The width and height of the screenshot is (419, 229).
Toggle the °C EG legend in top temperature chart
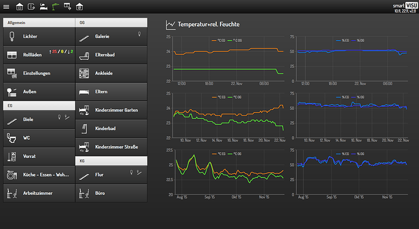[219, 41]
